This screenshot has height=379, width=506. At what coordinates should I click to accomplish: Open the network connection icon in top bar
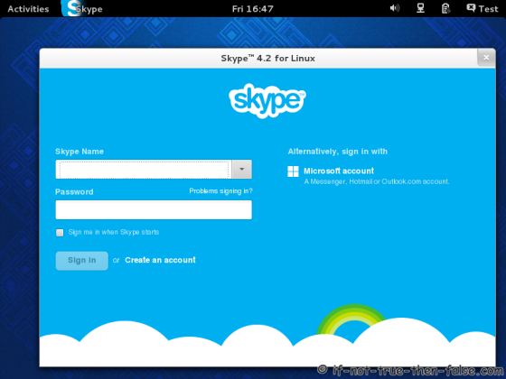pyautogui.click(x=420, y=8)
